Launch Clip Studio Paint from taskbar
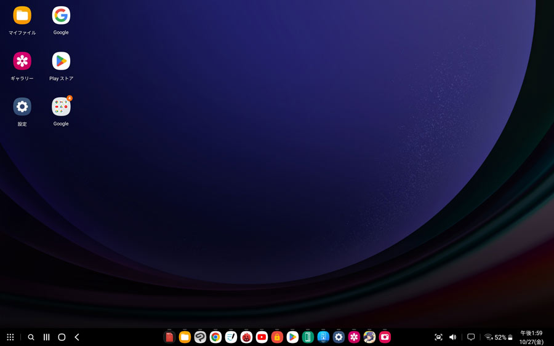The height and width of the screenshot is (346, 554). coord(200,337)
